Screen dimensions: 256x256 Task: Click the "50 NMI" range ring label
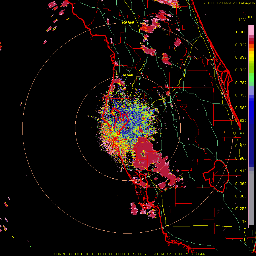click(128, 75)
